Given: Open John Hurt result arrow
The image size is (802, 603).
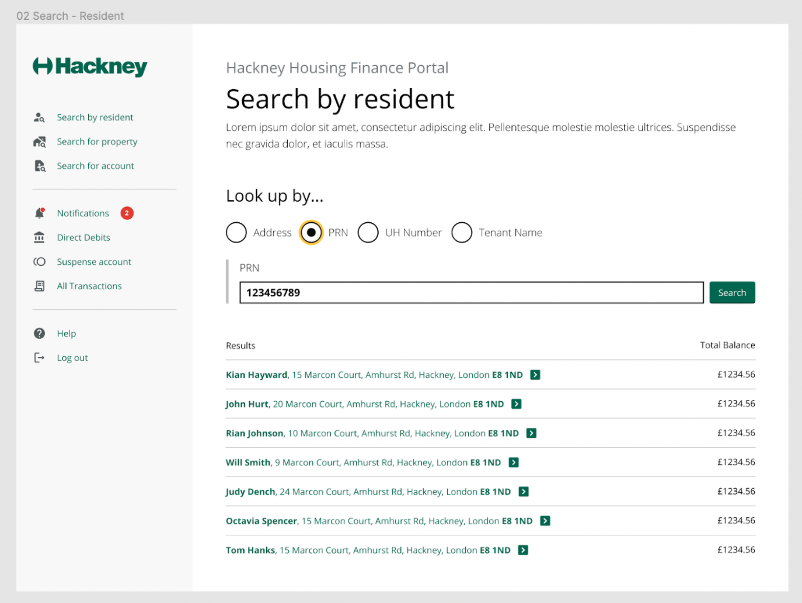Looking at the screenshot, I should 517,404.
